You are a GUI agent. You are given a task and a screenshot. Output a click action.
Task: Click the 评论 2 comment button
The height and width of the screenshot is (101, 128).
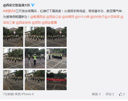tap(110, 94)
